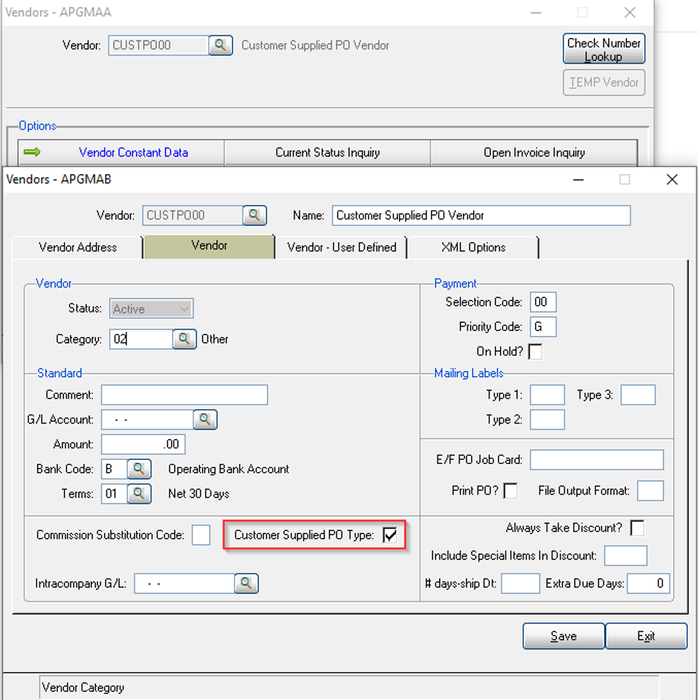Viewport: 698px width, 700px height.
Task: Select the Vendor tab
Action: pos(209,246)
